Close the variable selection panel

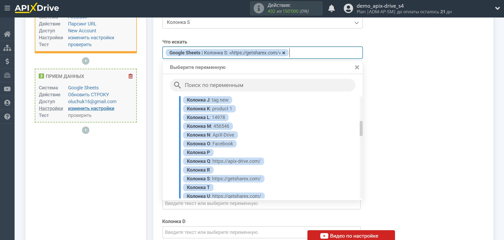click(357, 67)
